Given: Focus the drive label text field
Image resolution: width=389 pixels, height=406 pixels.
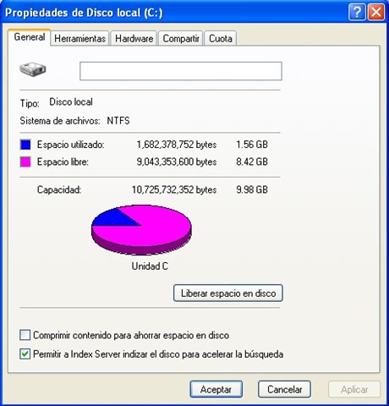Looking at the screenshot, I should 181,71.
